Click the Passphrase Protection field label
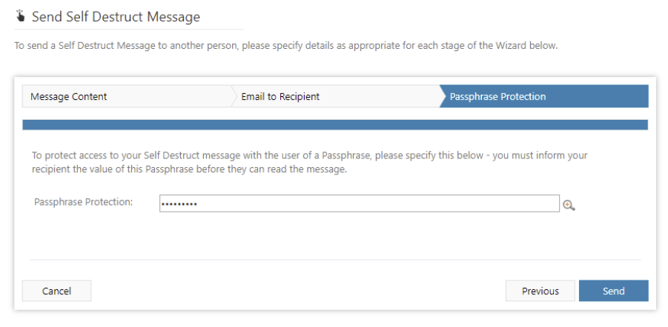 [83, 202]
